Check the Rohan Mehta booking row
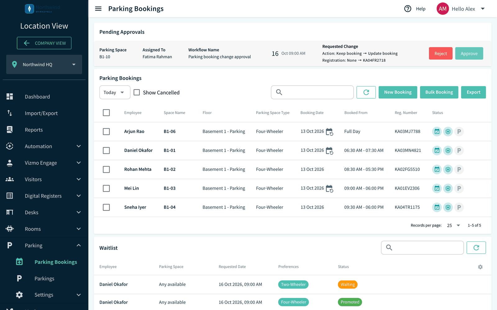 pos(106,169)
